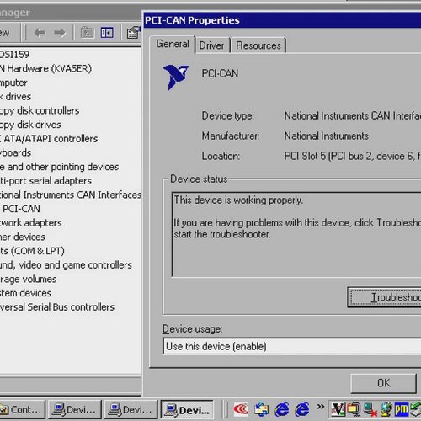Click the globe tray icon
This screenshot has height=421, width=421.
[x=386, y=409]
